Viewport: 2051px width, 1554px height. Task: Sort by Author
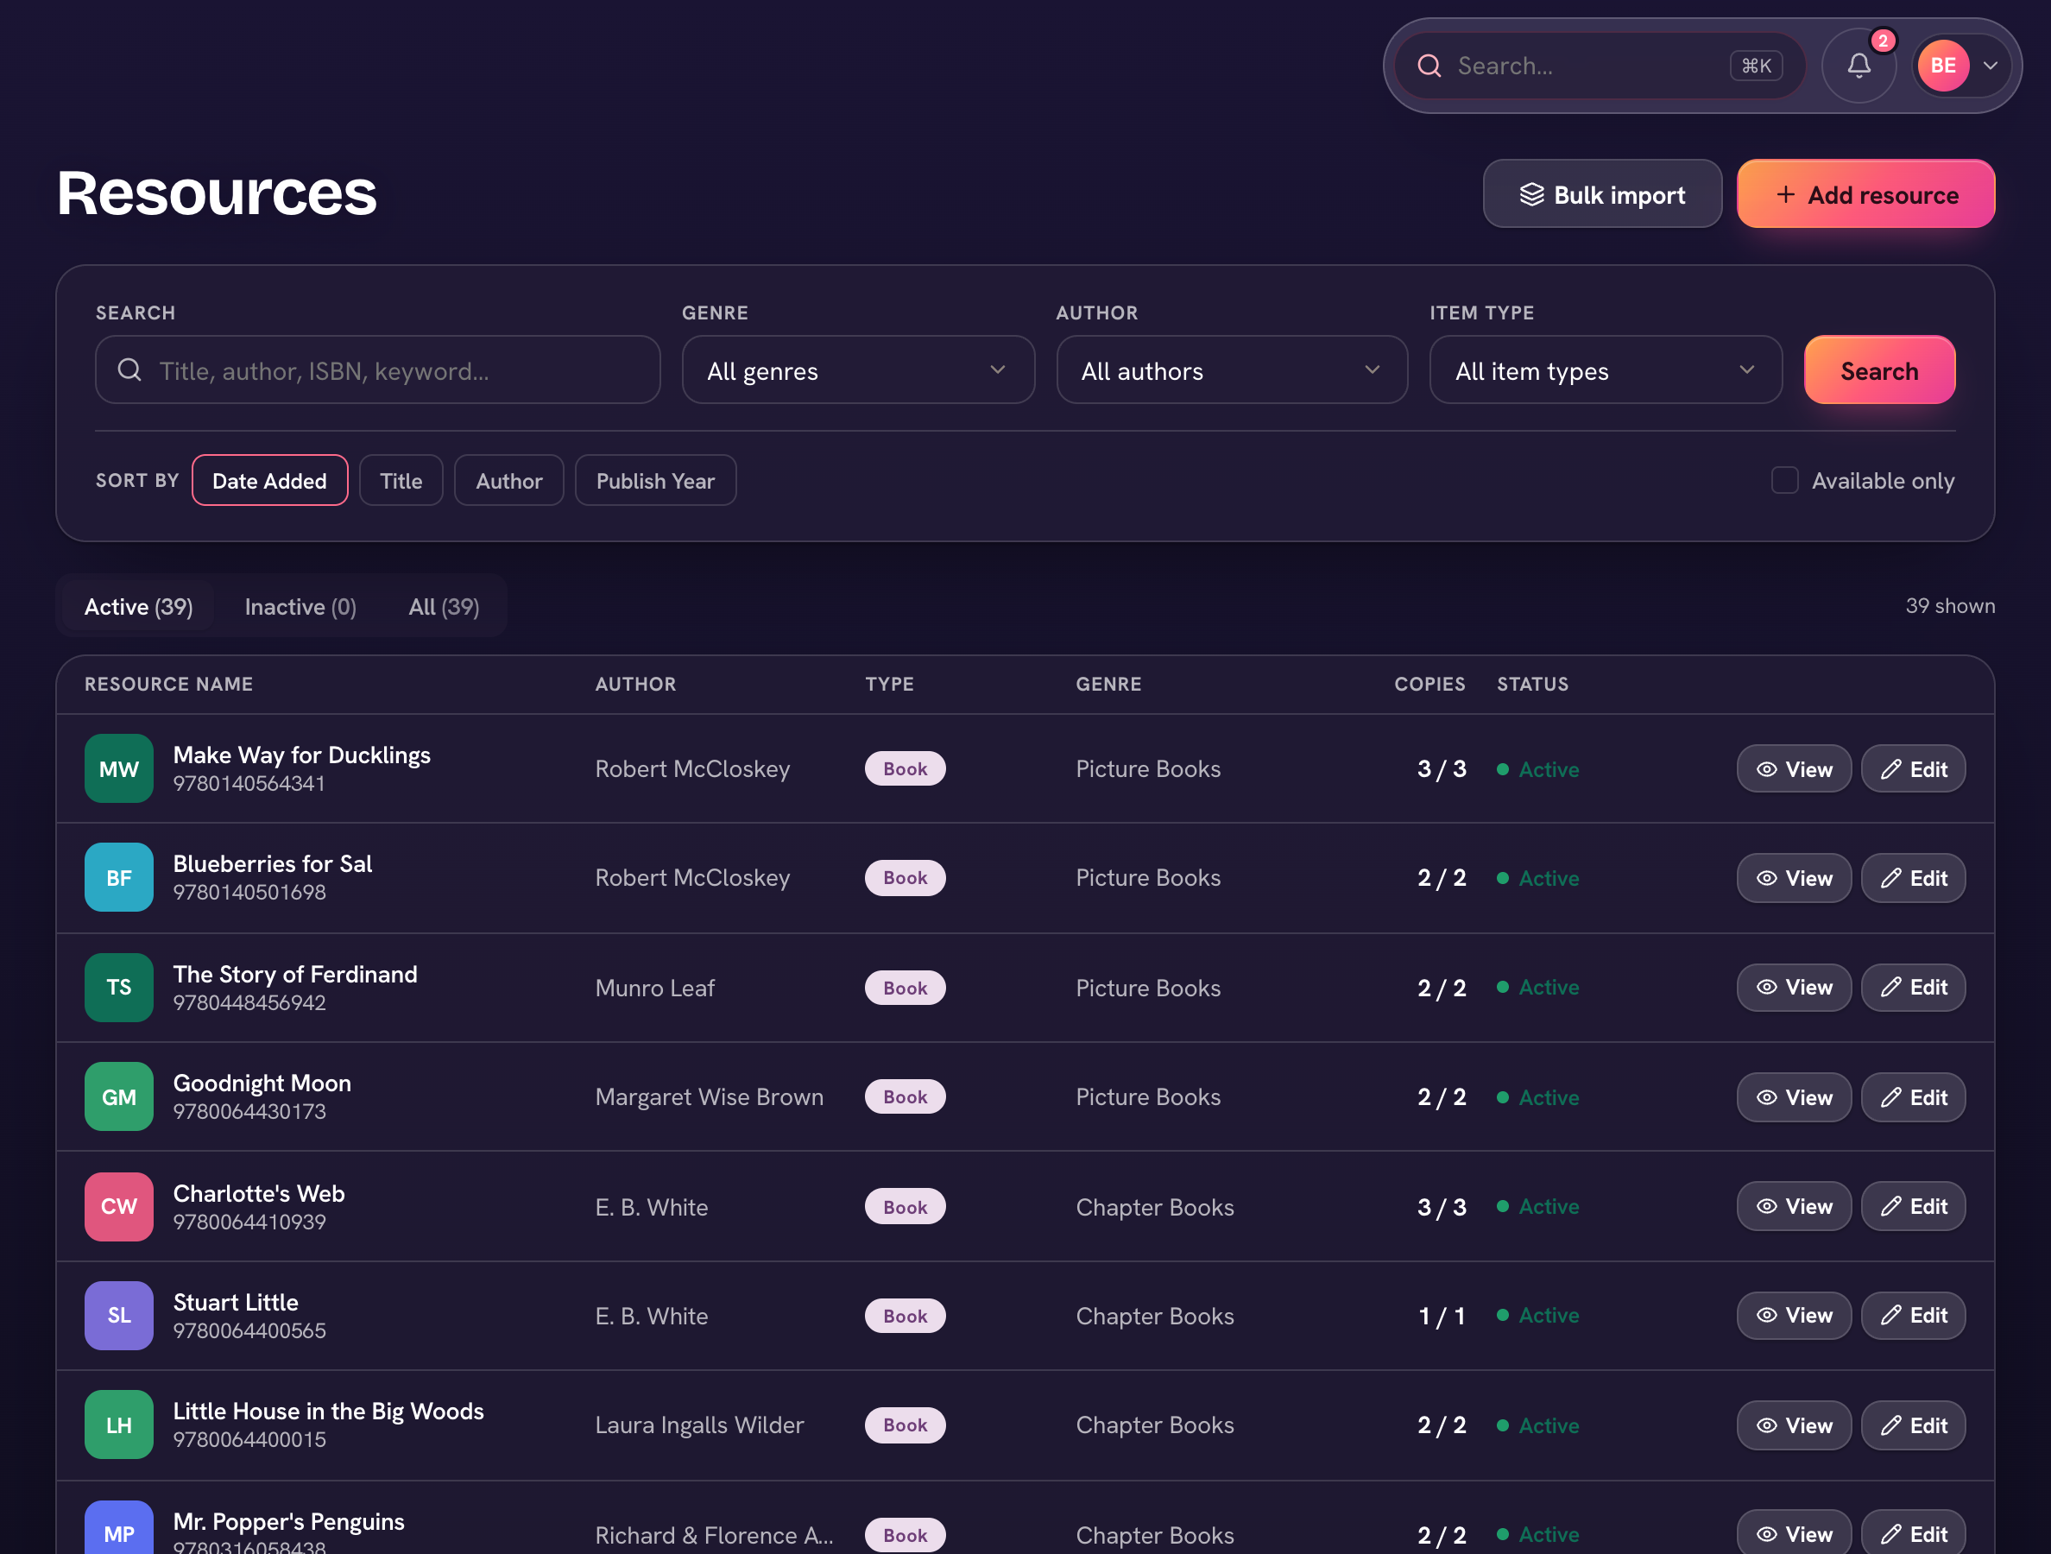click(x=509, y=480)
